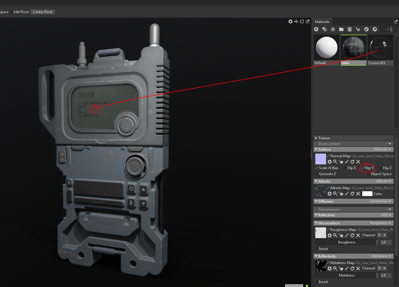
Task: Click the checkered sphere material icon
Action: pyautogui.click(x=333, y=29)
